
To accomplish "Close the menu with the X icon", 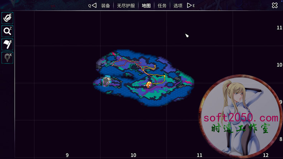I will pos(274,5).
